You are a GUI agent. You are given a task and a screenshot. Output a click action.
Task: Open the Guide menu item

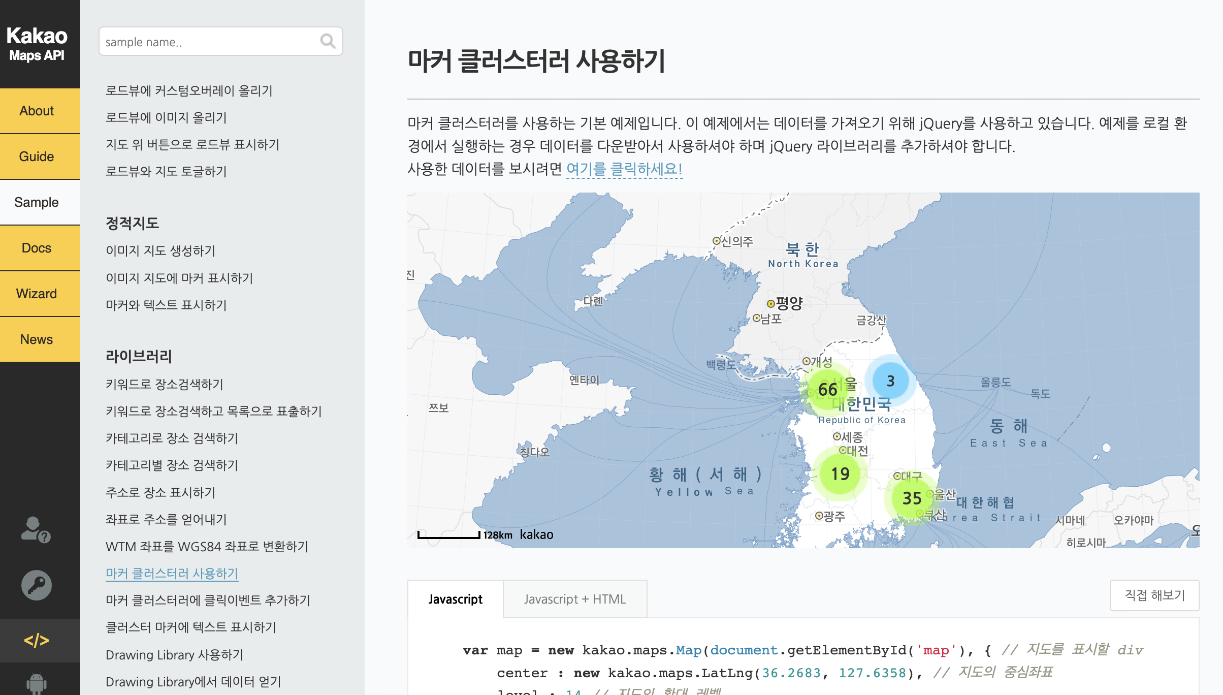coord(37,156)
